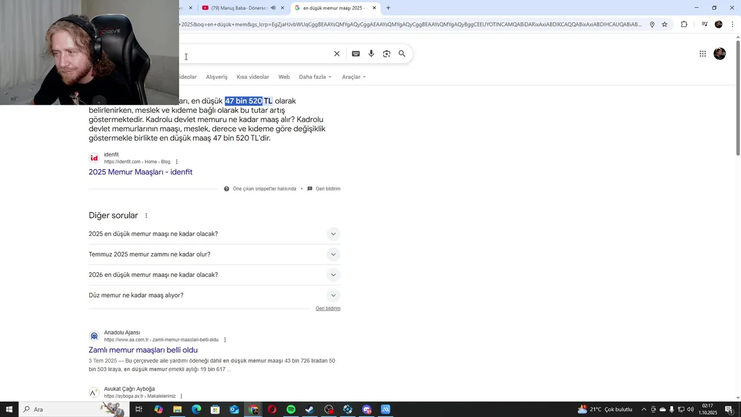Screen dimensions: 741x417
Task: Launch Microsoft Edge from taskbar
Action: click(196, 409)
